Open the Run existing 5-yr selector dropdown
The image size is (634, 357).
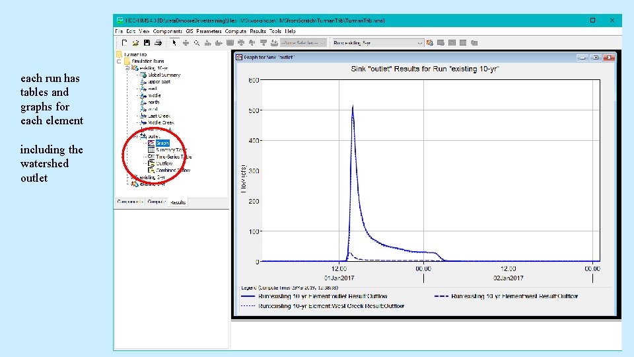378,42
